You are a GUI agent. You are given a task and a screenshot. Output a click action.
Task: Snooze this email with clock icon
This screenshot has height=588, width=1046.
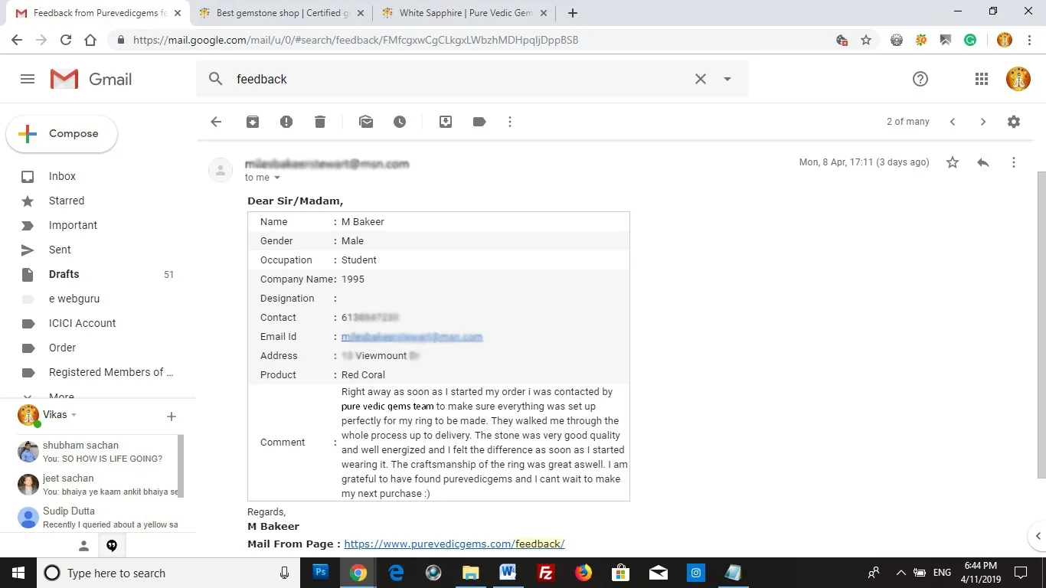[x=400, y=122]
